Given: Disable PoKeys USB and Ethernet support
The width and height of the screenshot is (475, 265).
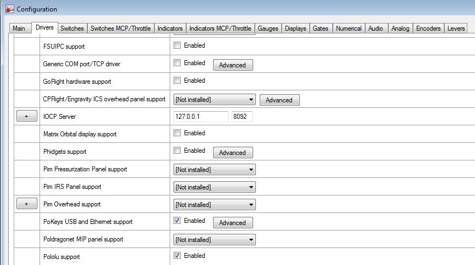Looking at the screenshot, I should pos(177,221).
